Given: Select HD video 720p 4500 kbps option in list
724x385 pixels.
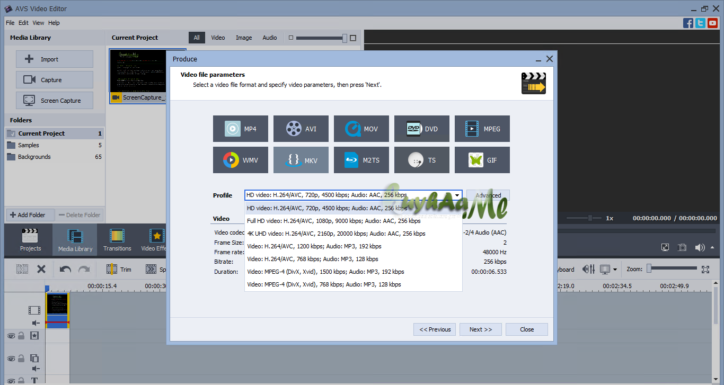Looking at the screenshot, I should [x=353, y=208].
